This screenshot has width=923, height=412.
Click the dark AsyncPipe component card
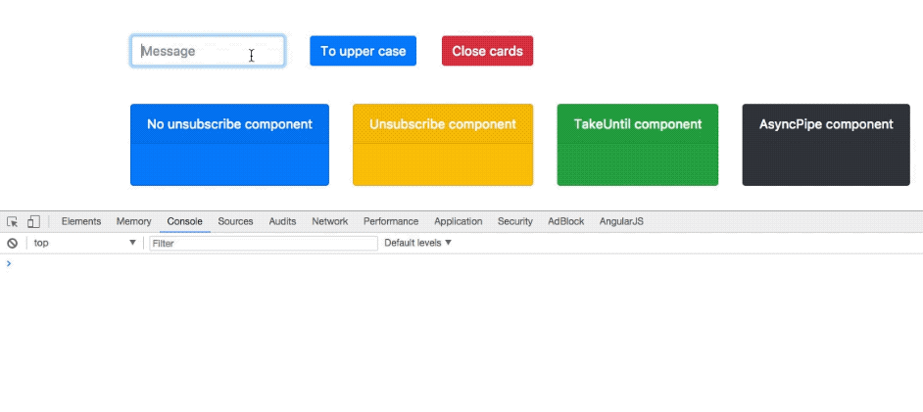coord(826,144)
